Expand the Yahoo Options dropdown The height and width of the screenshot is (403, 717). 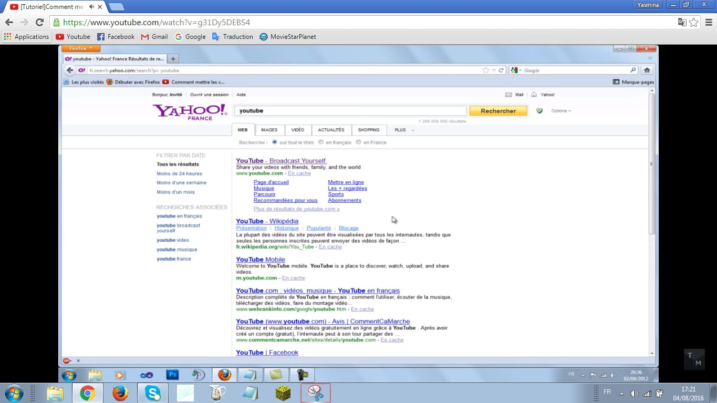pyautogui.click(x=560, y=111)
